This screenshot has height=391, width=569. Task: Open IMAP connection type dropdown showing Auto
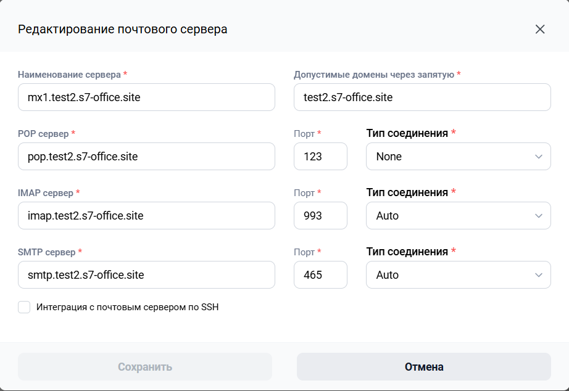coord(459,215)
